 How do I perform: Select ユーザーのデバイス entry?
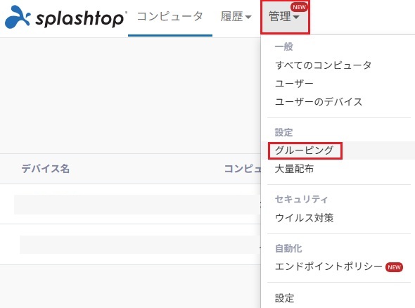pos(319,102)
